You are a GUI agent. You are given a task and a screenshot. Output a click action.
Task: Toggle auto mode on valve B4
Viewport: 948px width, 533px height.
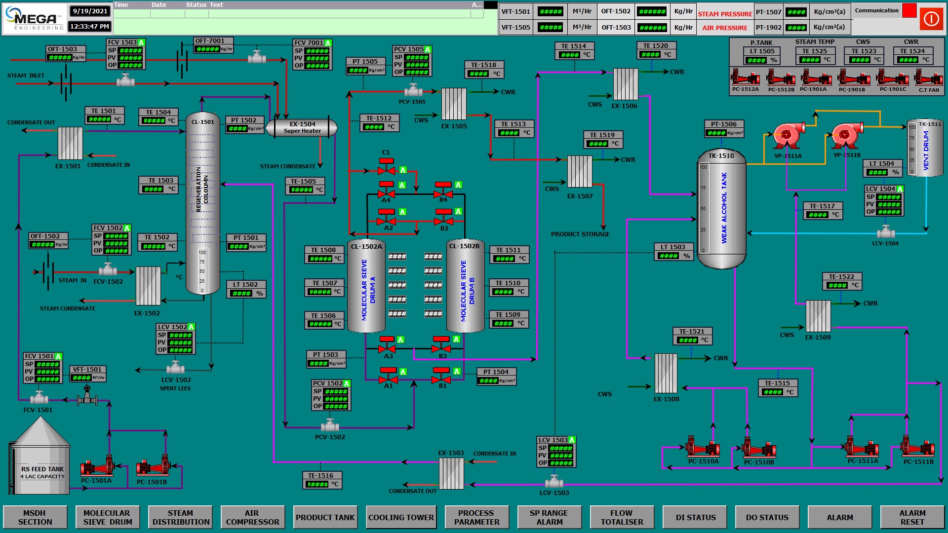pyautogui.click(x=457, y=185)
